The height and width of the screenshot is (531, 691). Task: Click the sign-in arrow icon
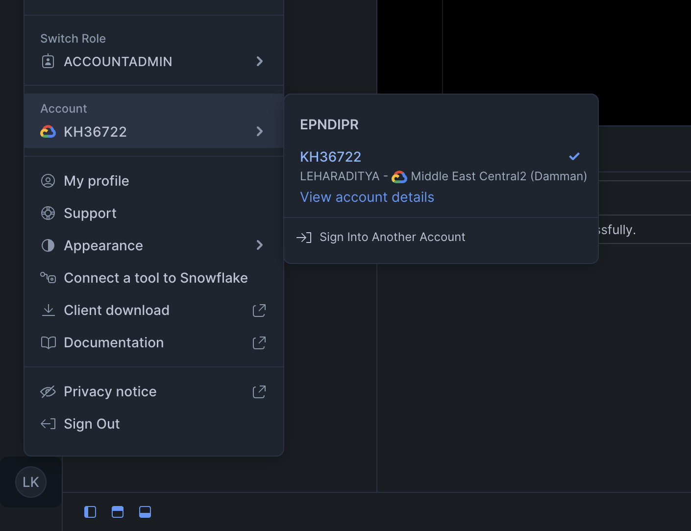click(x=304, y=238)
